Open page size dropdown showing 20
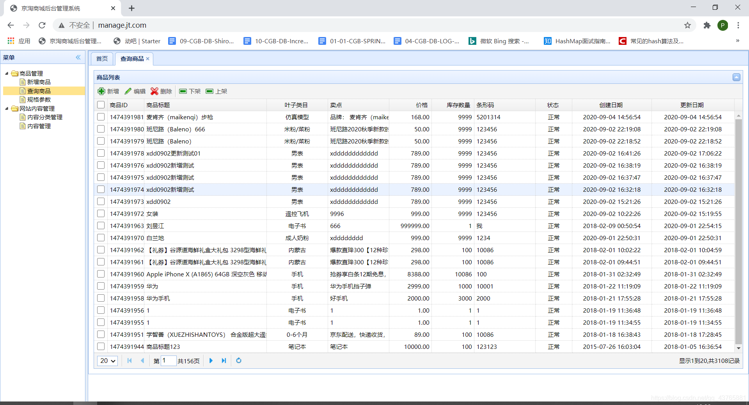This screenshot has height=405, width=749. (107, 361)
